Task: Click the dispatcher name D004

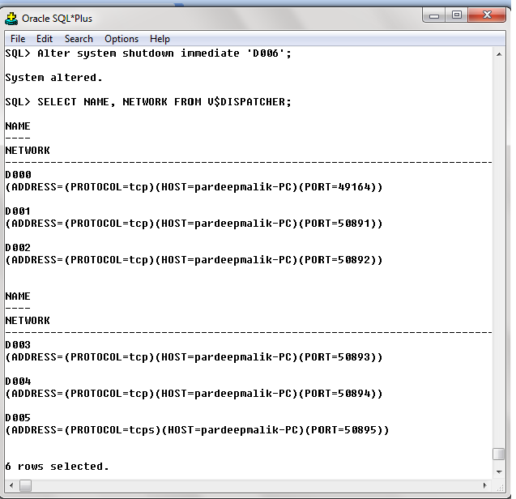Action: [x=18, y=382]
